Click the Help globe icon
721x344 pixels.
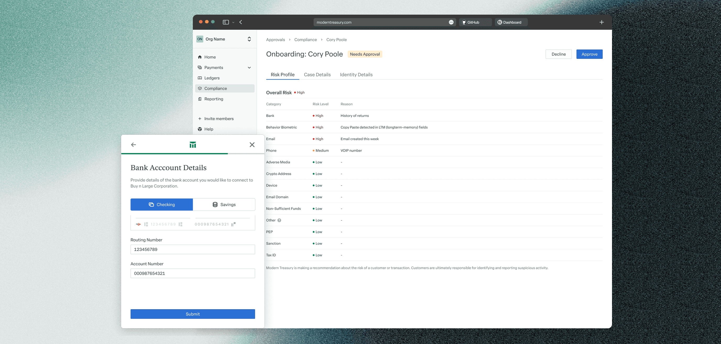[200, 129]
